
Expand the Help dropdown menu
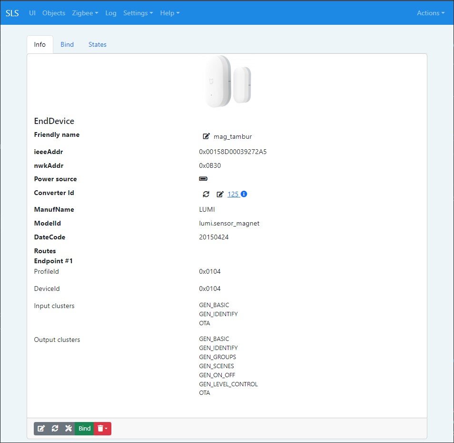coord(170,13)
